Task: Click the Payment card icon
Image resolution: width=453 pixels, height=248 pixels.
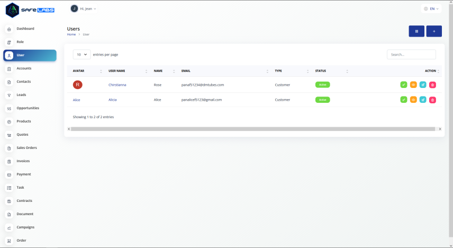Action: coord(9,175)
